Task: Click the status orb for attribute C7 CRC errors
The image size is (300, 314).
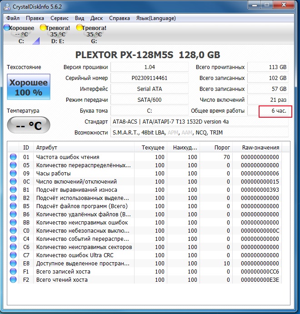Action: click(14, 255)
